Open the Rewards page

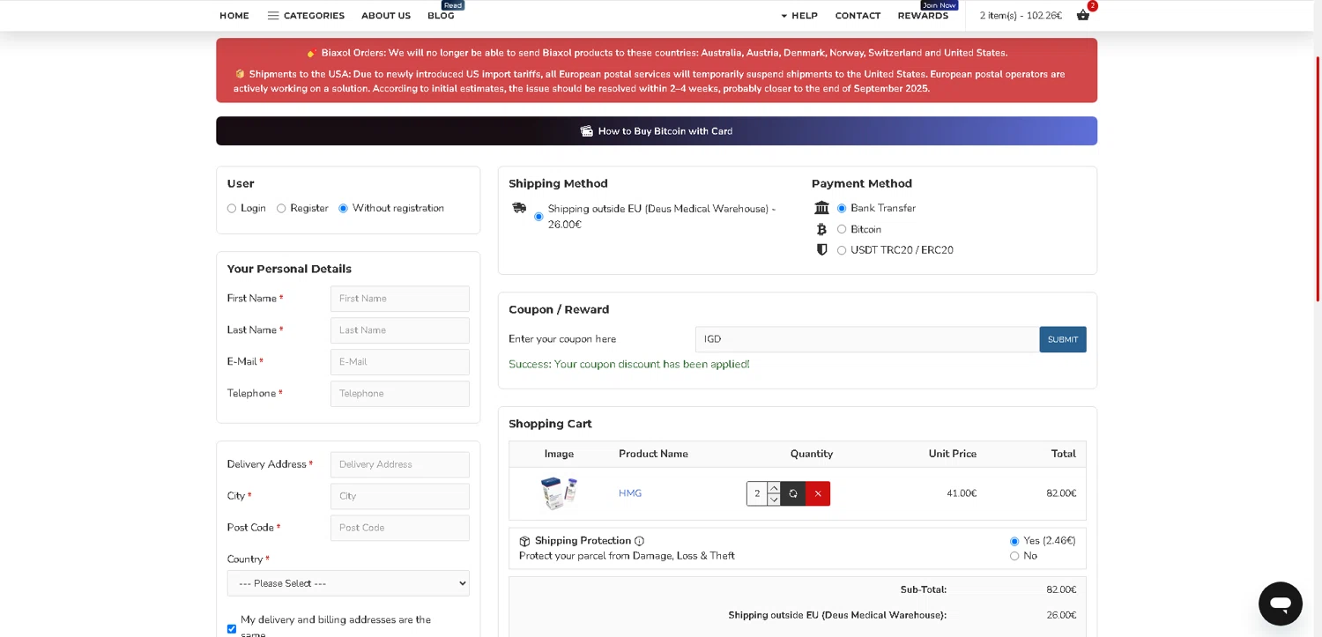coord(923,16)
